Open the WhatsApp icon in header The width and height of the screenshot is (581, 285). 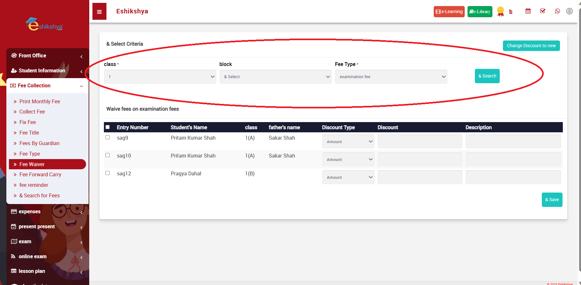557,11
